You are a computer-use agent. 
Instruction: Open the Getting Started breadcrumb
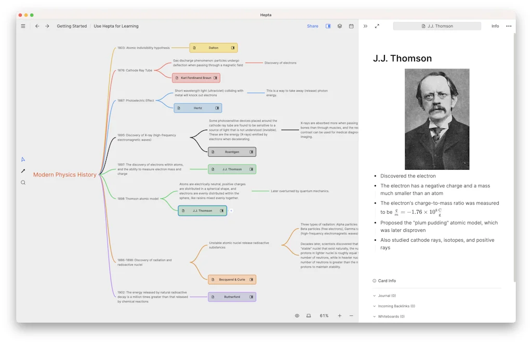point(72,25)
